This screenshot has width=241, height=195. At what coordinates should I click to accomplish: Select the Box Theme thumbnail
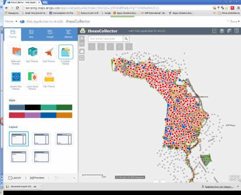[33, 52]
